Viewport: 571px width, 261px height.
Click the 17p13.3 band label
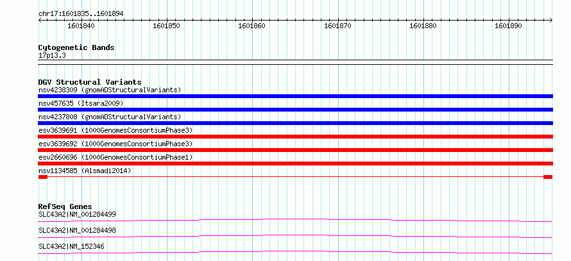(x=52, y=56)
